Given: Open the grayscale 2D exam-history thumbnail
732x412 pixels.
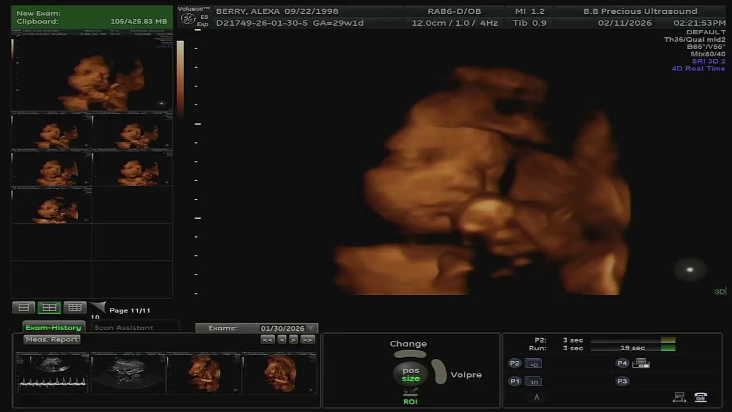Looking at the screenshot, I should click(x=129, y=373).
